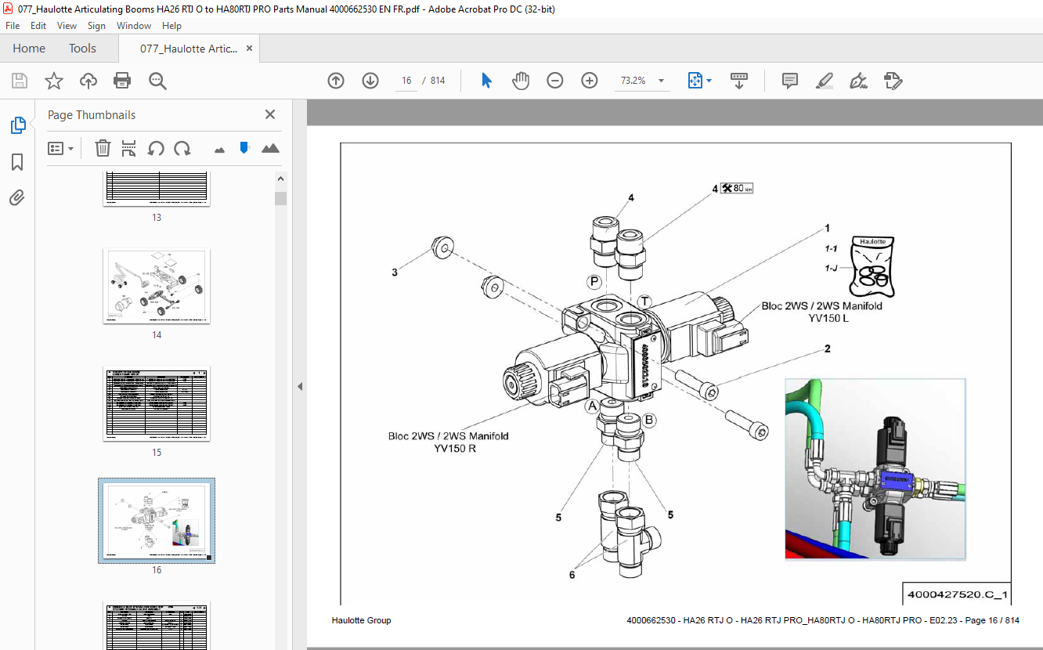The height and width of the screenshot is (650, 1043).
Task: Click the "Haulotte Group" footer text
Action: [x=361, y=620]
